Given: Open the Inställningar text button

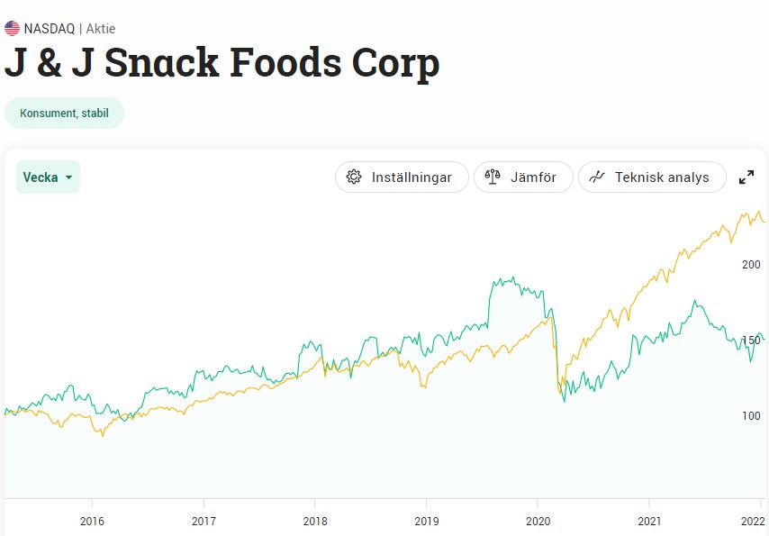Looking at the screenshot, I should point(412,177).
